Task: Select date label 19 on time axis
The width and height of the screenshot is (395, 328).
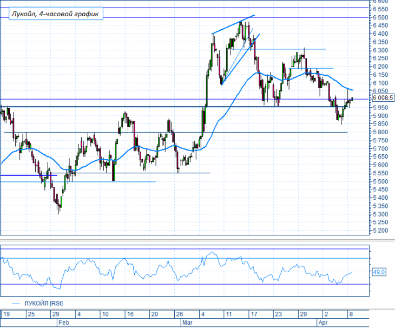Action: 6,314
